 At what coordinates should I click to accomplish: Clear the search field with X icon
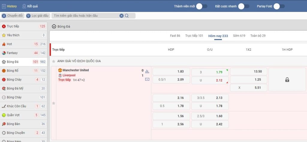coord(121,16)
